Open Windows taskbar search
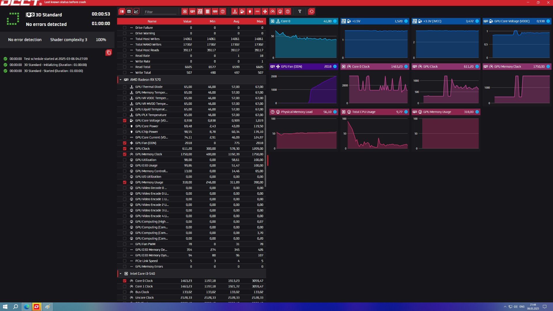This screenshot has width=553, height=311. coord(16,307)
